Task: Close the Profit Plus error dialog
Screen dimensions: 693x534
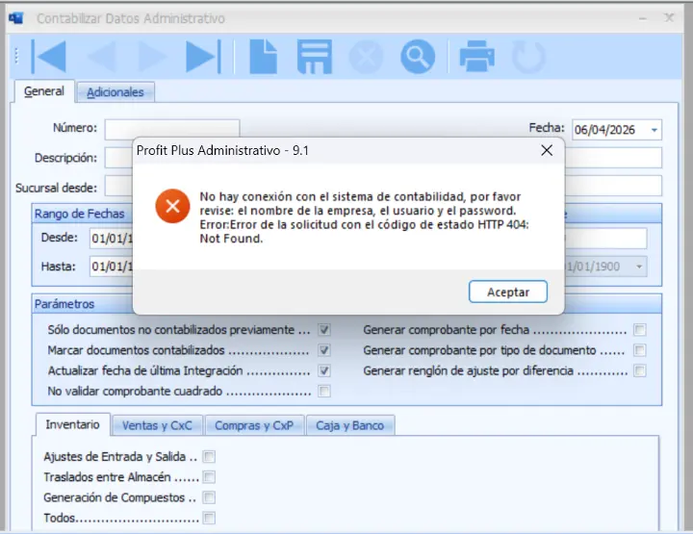Action: (546, 151)
